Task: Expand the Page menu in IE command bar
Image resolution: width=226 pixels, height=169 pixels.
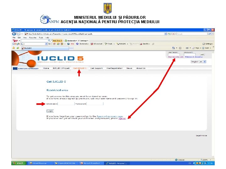Action: click(x=196, y=48)
